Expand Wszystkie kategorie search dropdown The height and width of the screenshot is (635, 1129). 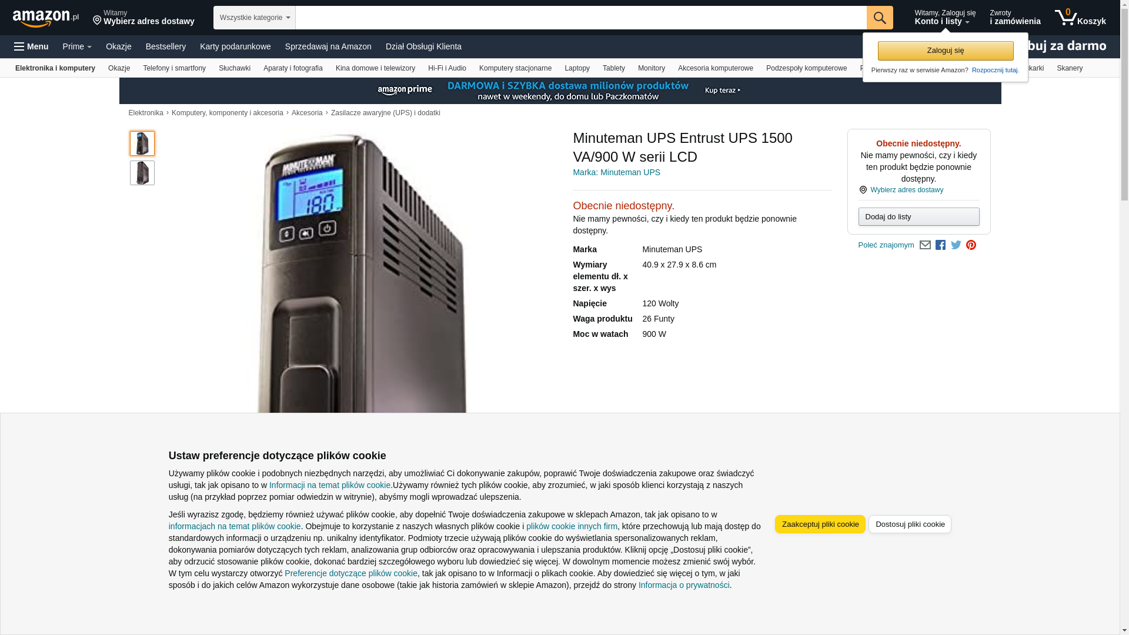point(255,18)
